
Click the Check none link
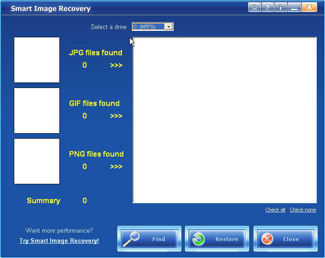[303, 210]
